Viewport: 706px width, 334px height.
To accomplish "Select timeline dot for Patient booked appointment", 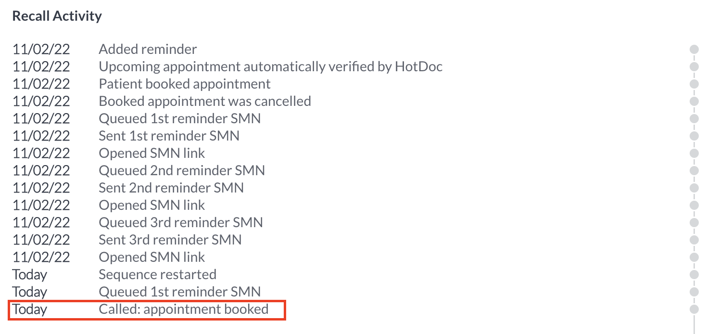I will [694, 84].
